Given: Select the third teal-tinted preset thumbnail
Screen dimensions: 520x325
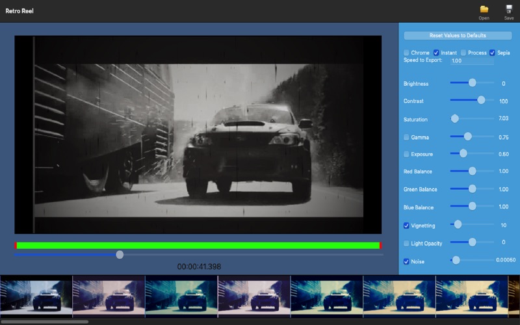Looking at the screenshot, I should [181, 296].
